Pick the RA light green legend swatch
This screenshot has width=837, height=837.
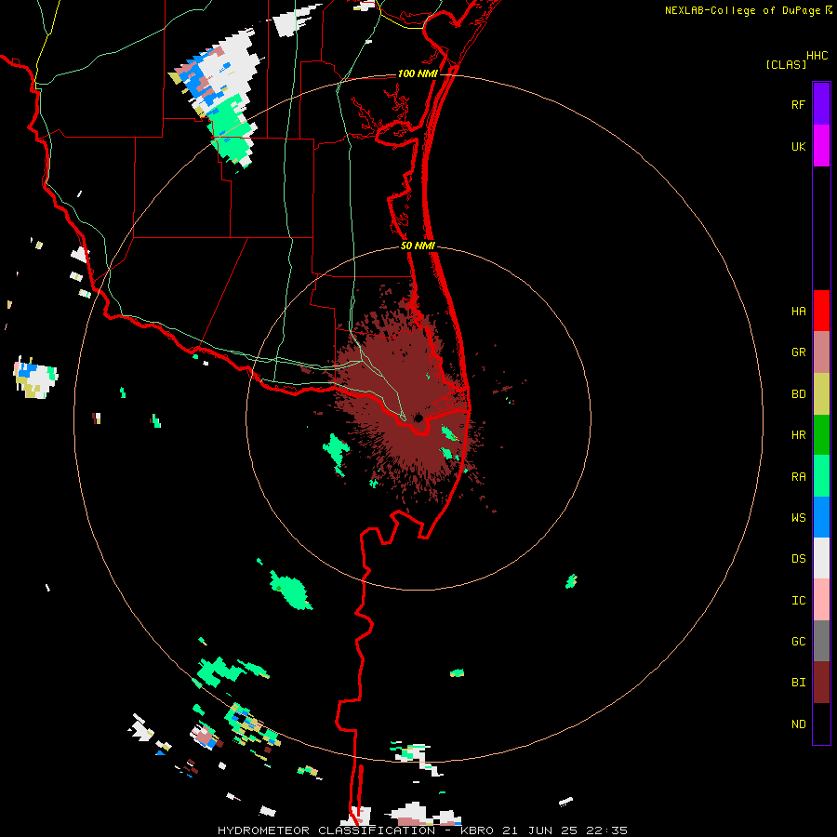point(821,476)
